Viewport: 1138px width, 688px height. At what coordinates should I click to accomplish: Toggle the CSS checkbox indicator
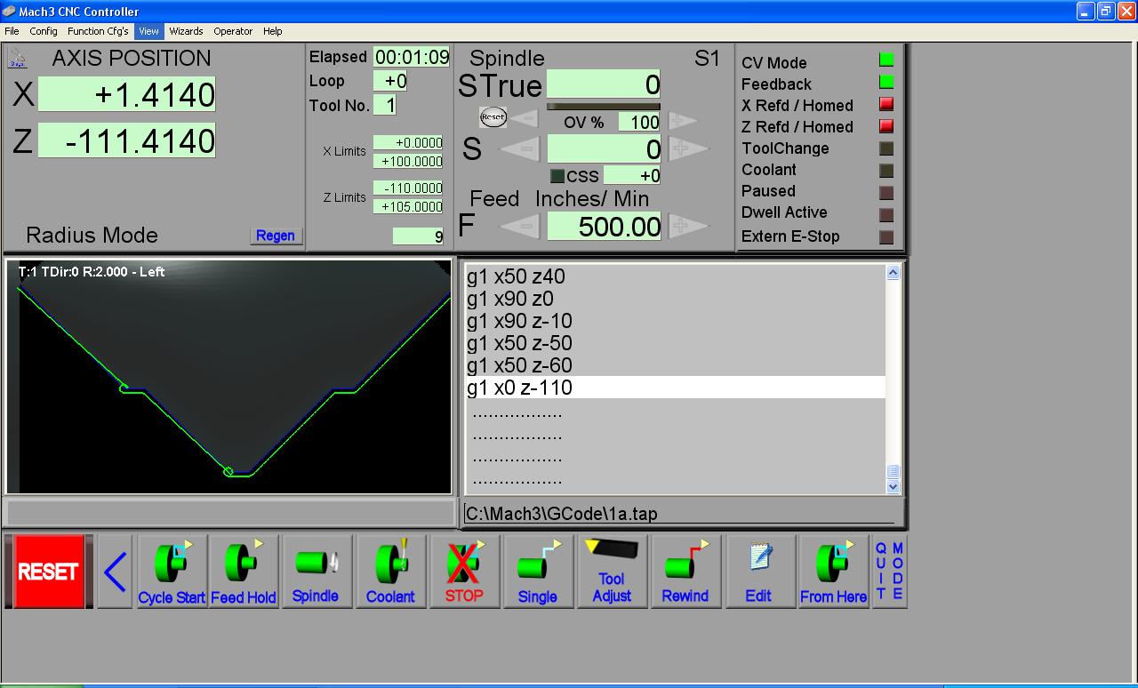pos(557,176)
